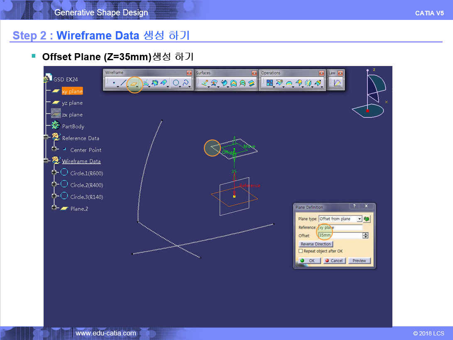Click the first Surfaces toolbar icon
Viewport: 453px width, 340px height.
[205, 83]
